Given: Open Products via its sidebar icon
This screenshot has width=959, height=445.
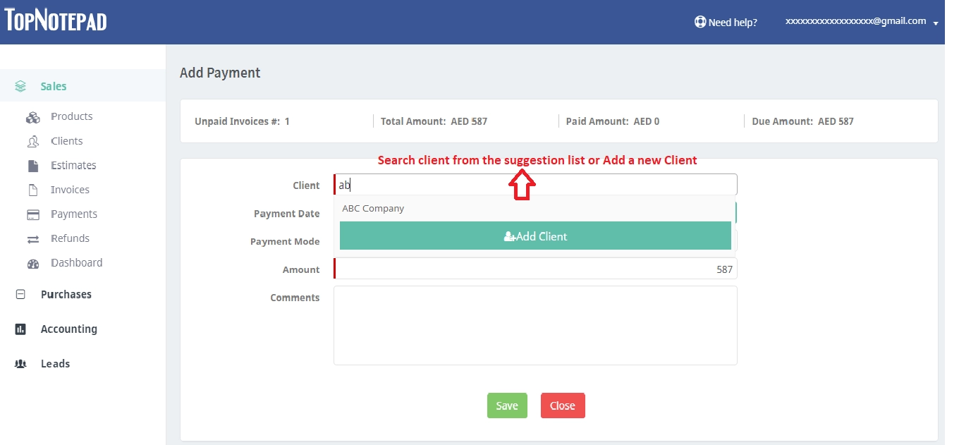Looking at the screenshot, I should [33, 116].
